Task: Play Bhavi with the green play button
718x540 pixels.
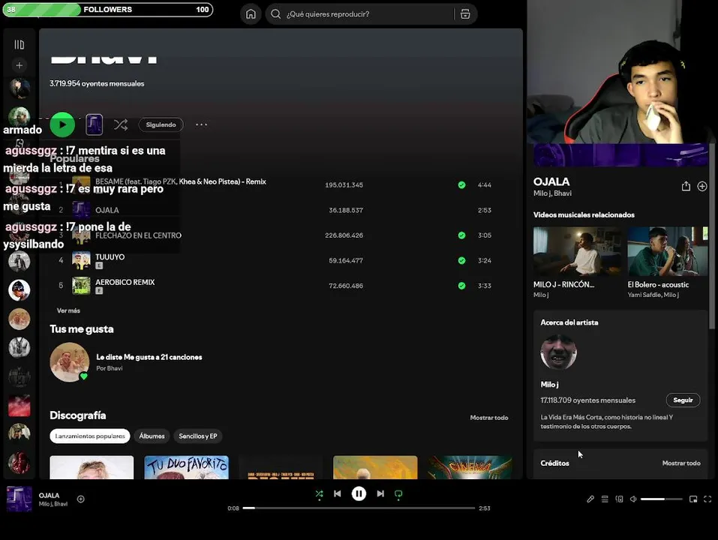Action: pyautogui.click(x=62, y=124)
